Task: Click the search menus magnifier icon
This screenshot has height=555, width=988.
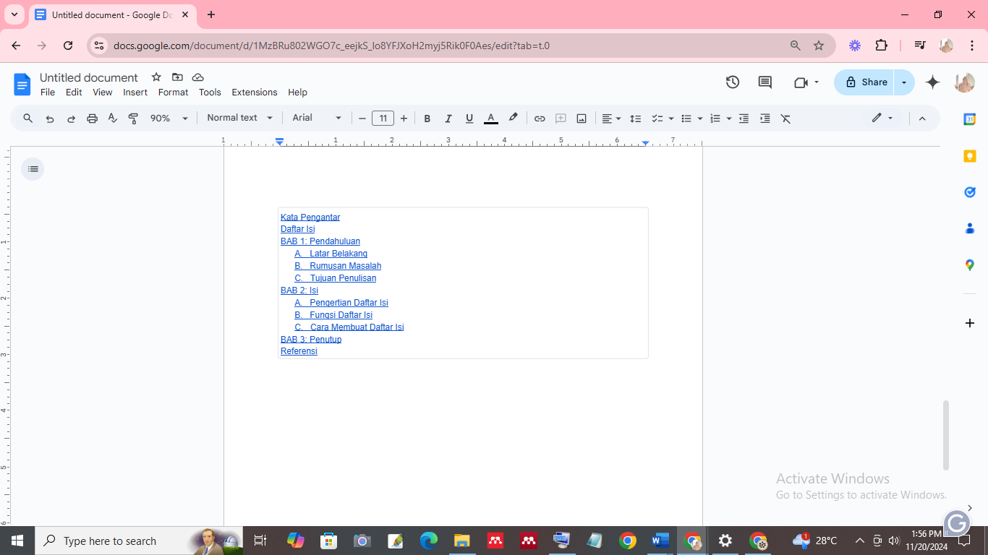Action: click(x=28, y=119)
